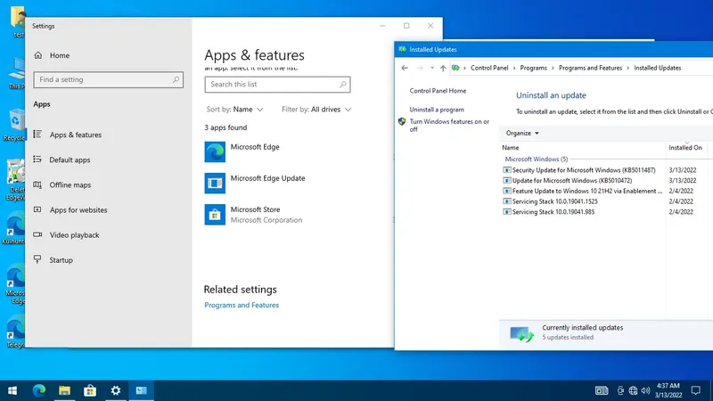Open Turn Windows features on or off
713x401 pixels.
click(449, 125)
